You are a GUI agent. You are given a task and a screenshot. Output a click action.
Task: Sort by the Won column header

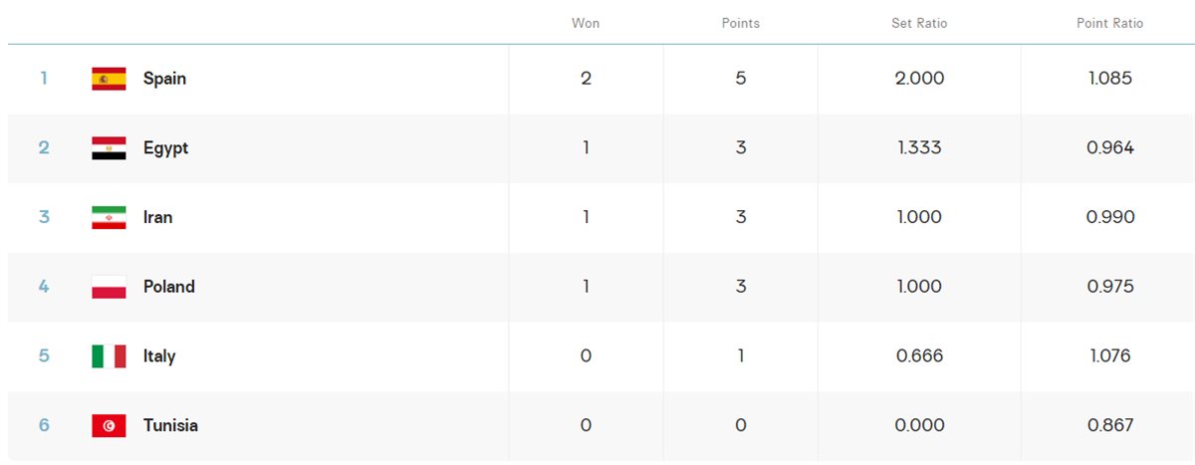tap(586, 23)
